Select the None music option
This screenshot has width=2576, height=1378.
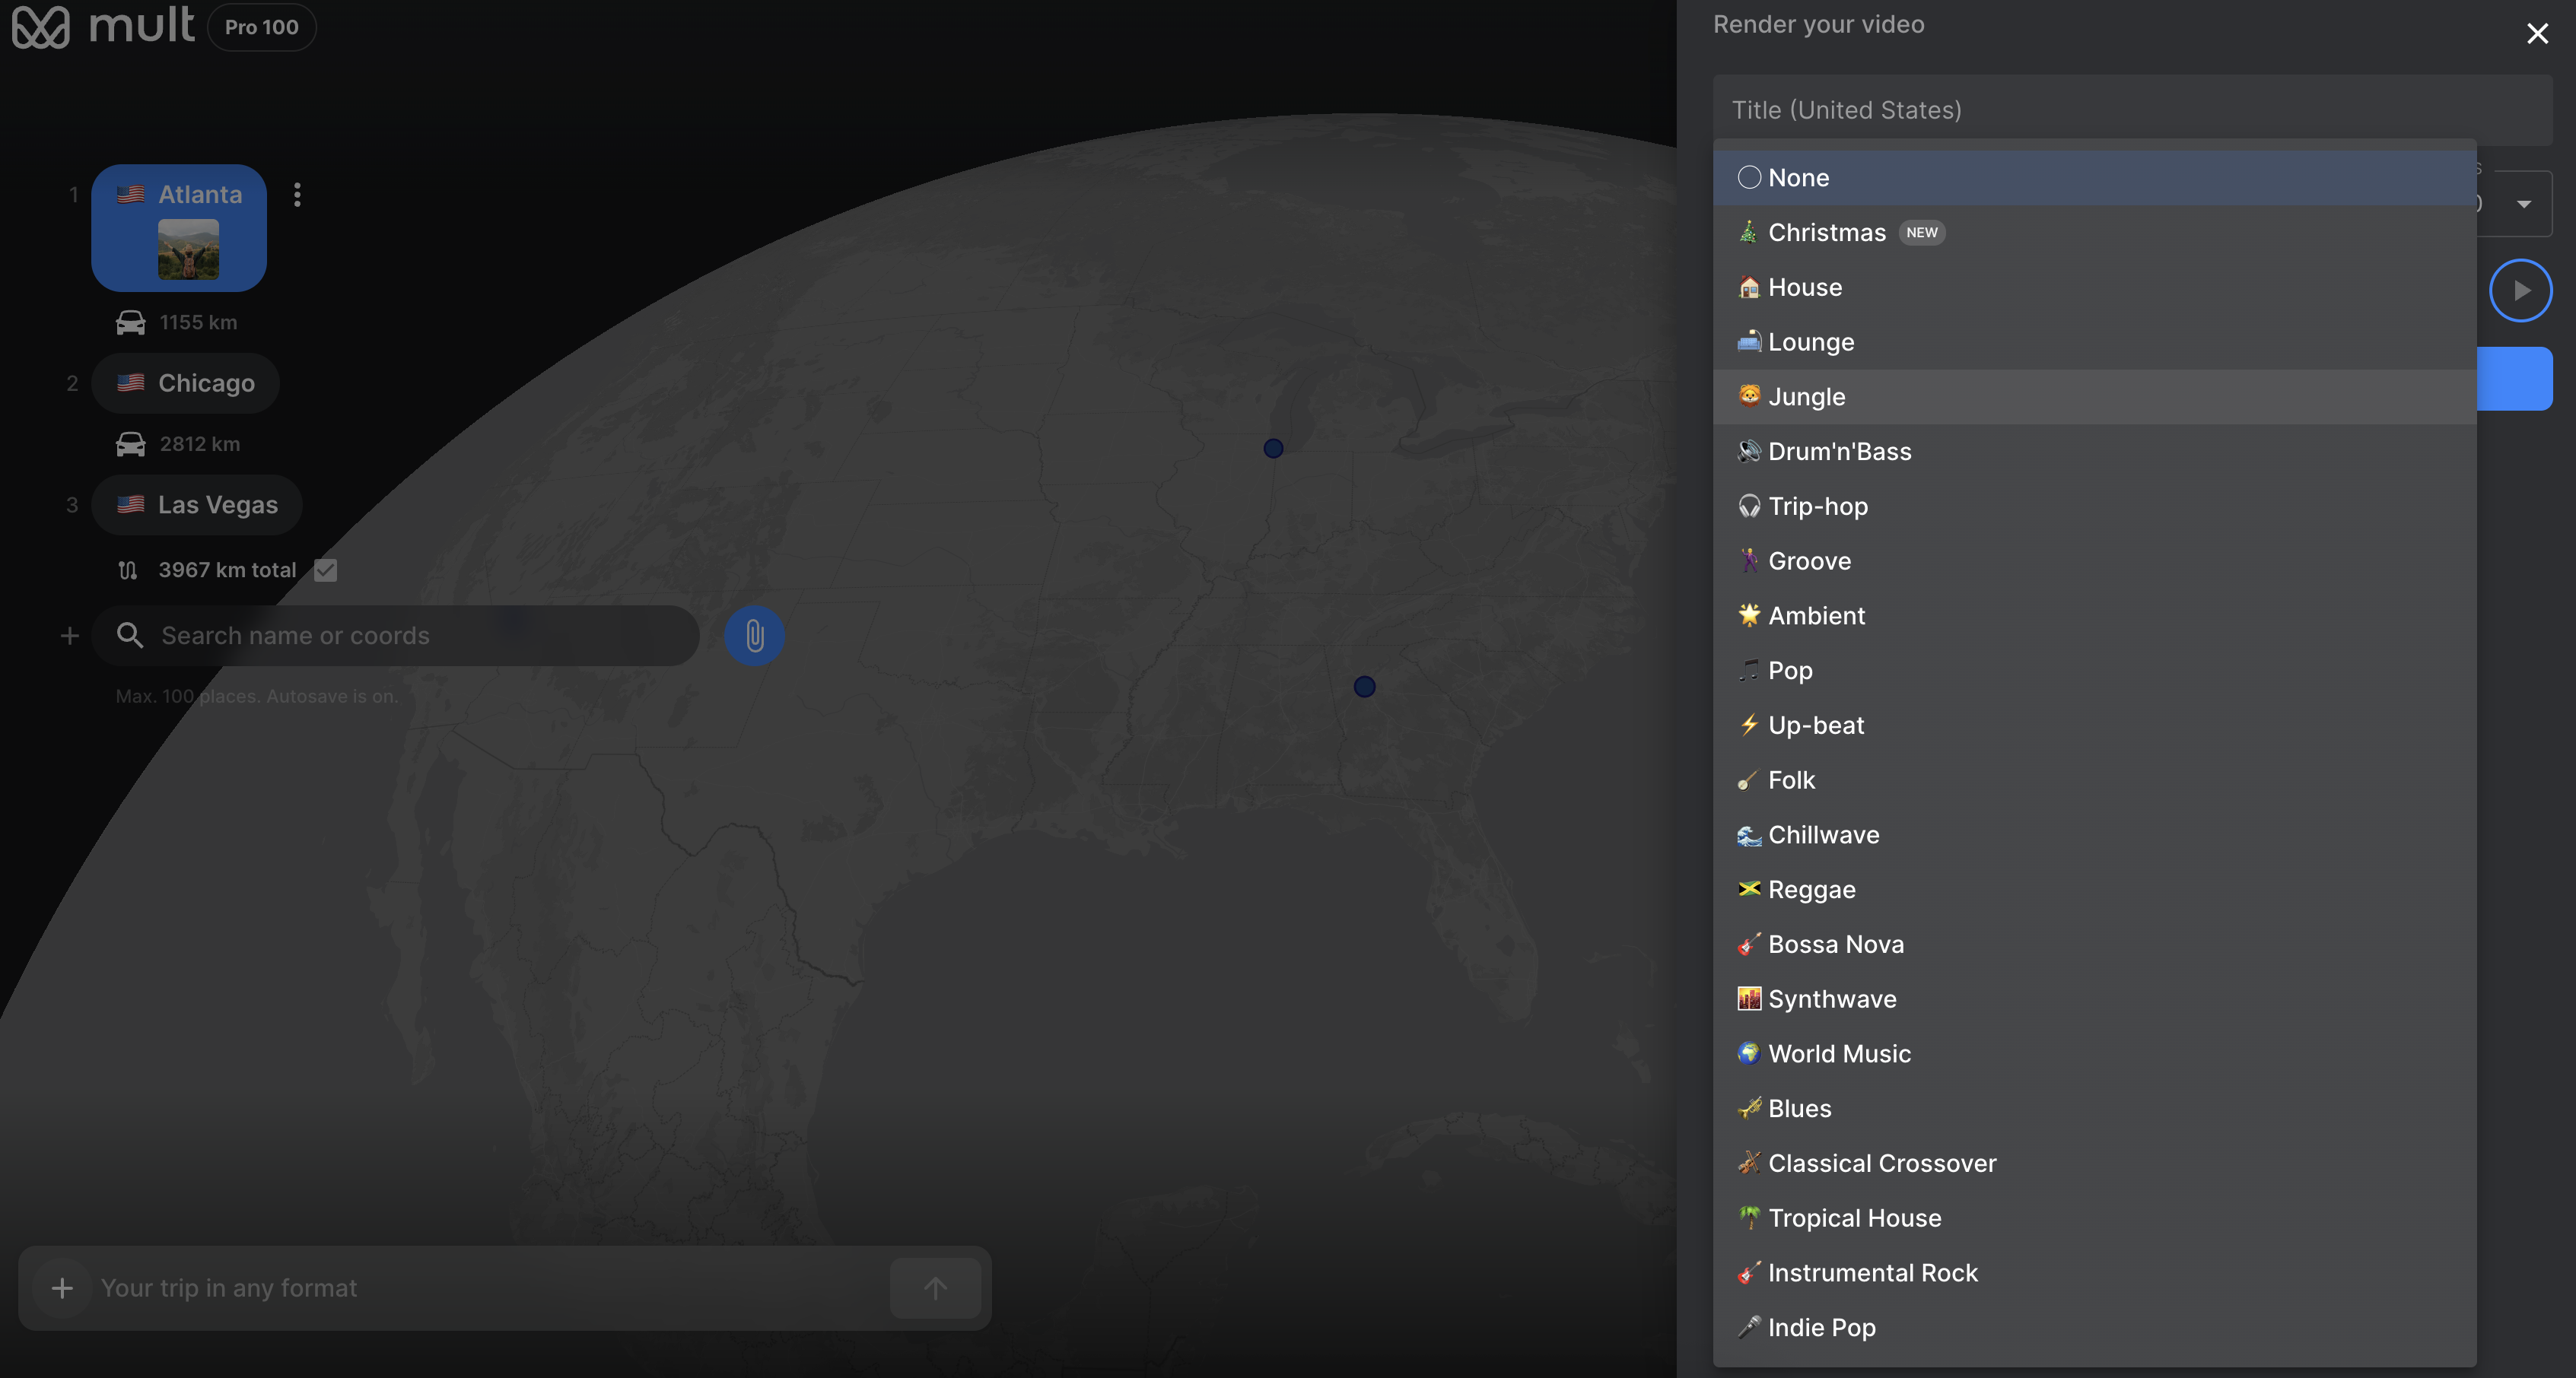(1798, 178)
